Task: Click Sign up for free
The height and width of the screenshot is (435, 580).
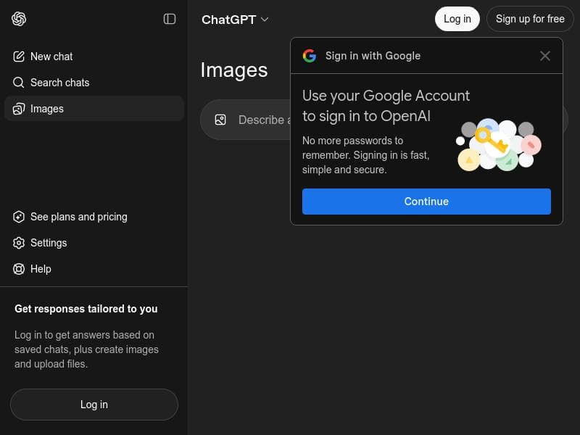Action: pyautogui.click(x=530, y=19)
